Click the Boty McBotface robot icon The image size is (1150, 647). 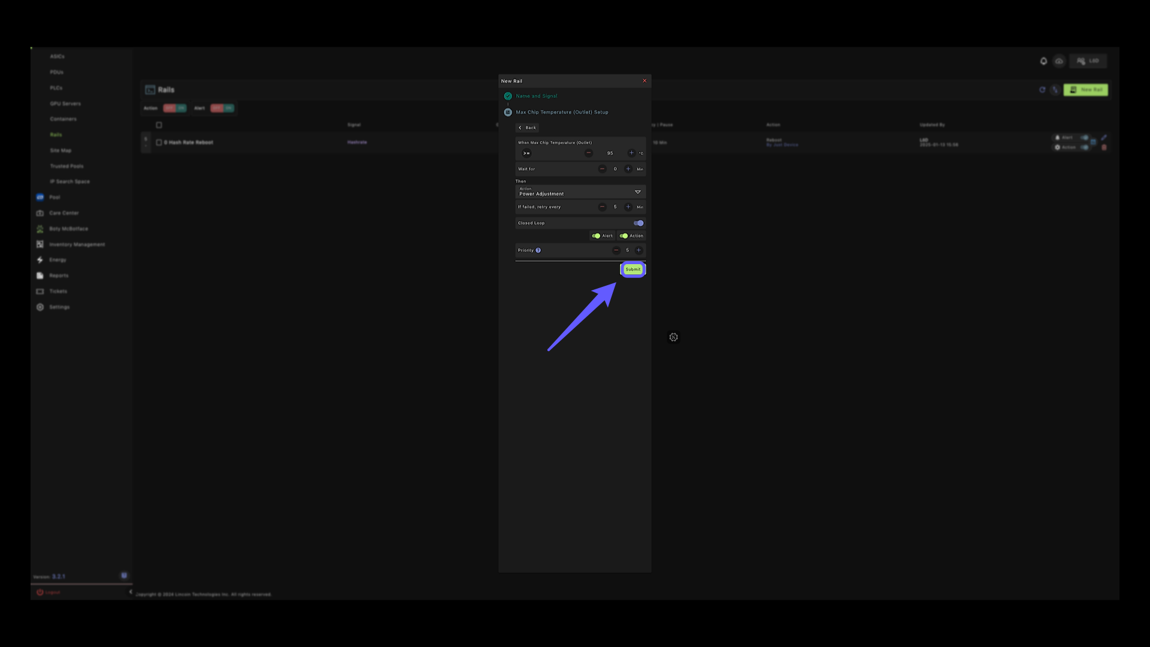point(40,229)
